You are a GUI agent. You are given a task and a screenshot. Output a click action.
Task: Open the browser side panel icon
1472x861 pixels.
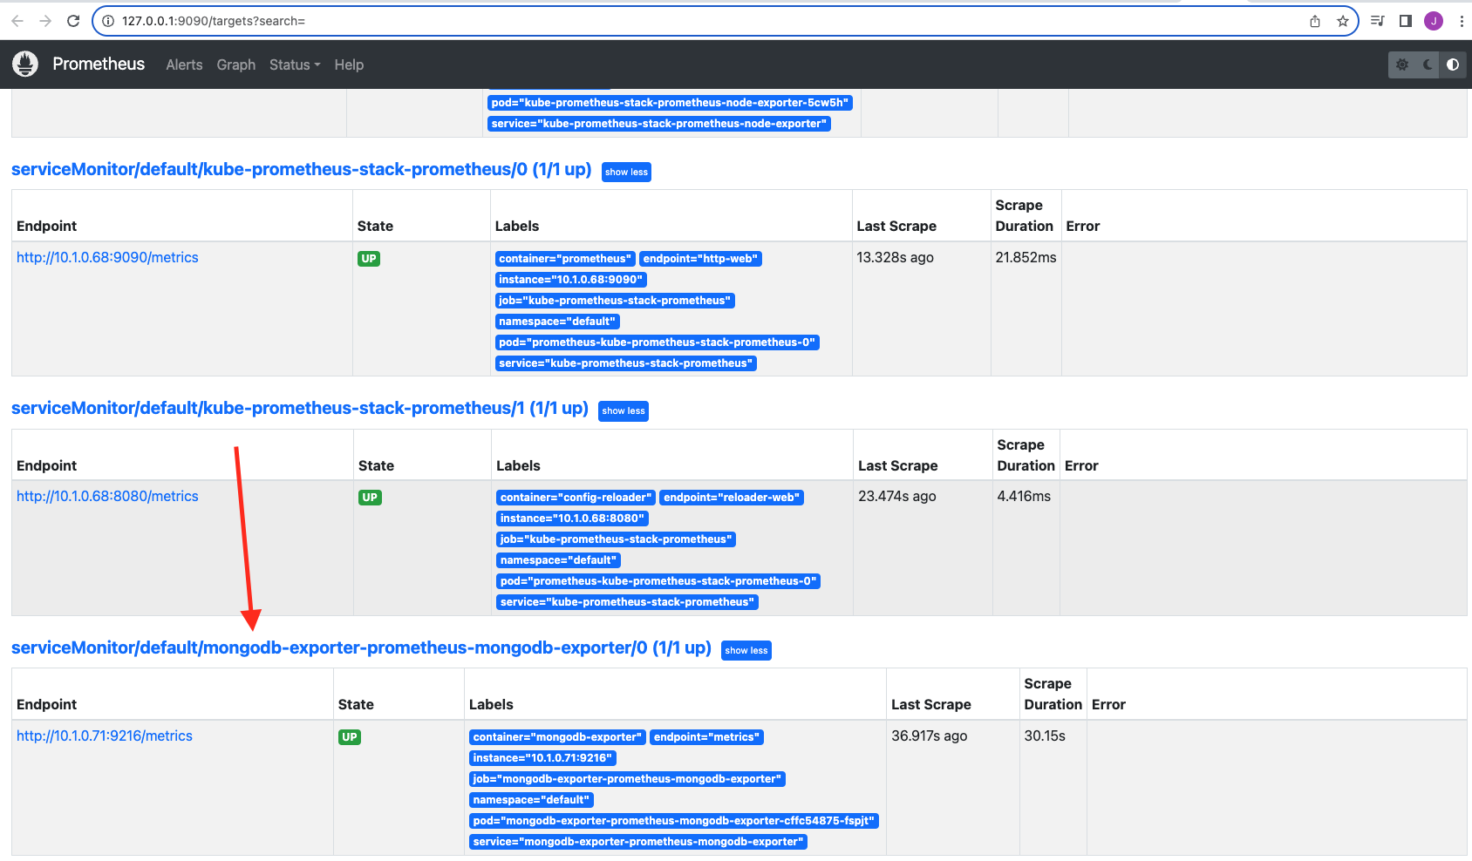[1405, 20]
